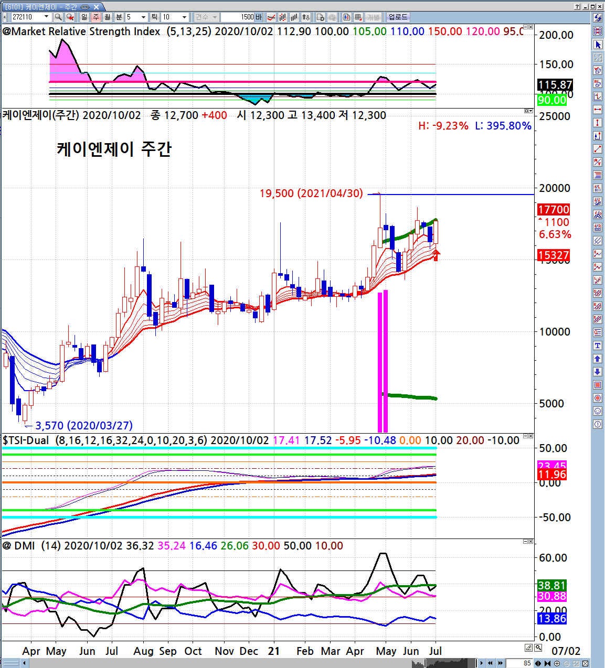The width and height of the screenshot is (605, 668).
Task: Click the 115.87 relative strength value tag
Action: point(555,84)
